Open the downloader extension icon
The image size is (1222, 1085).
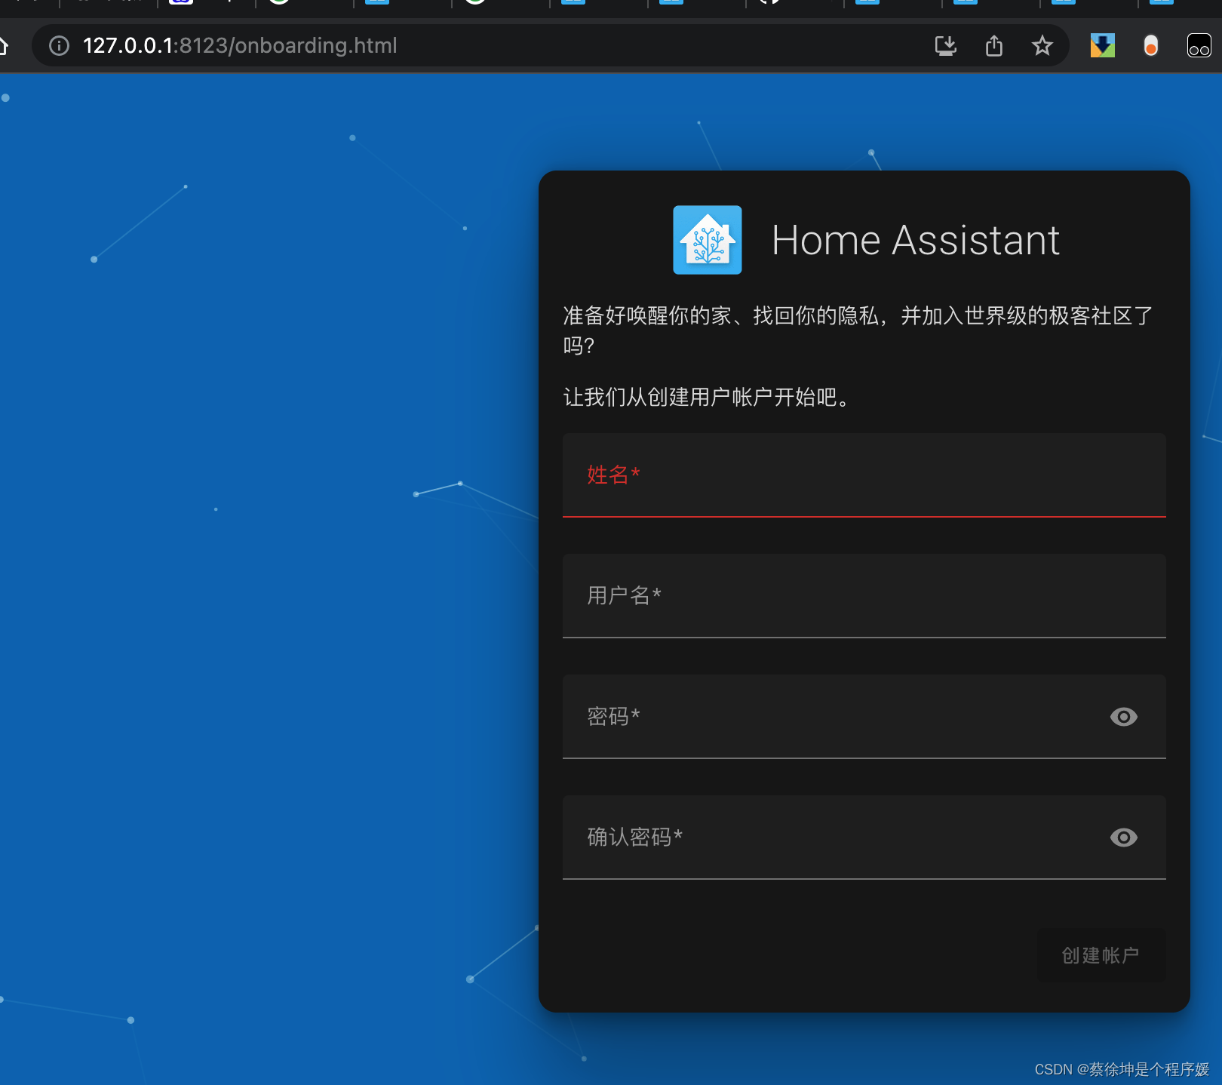(x=1101, y=45)
